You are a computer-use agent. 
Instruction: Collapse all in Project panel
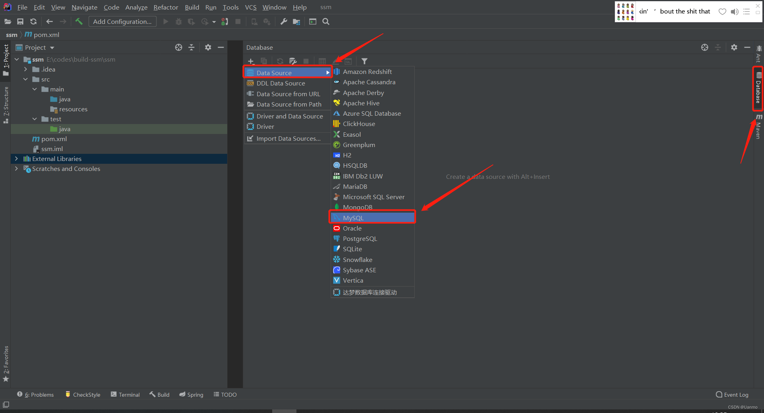[191, 47]
